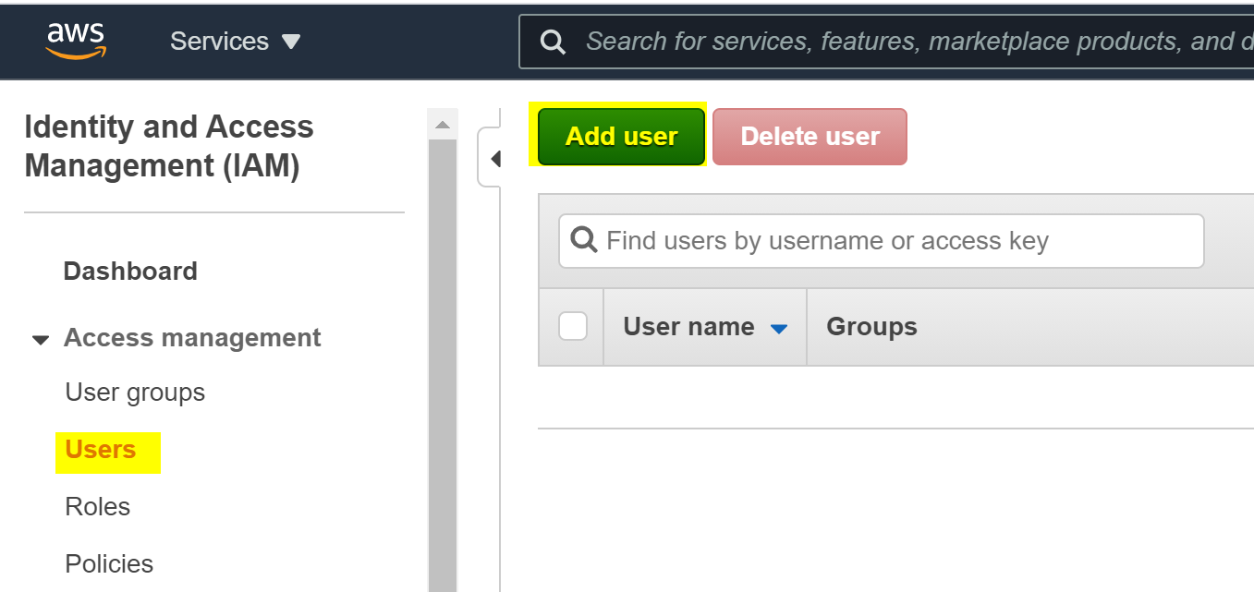Open the Services dropdown menu
Viewport: 1254px width, 592px height.
point(236,42)
